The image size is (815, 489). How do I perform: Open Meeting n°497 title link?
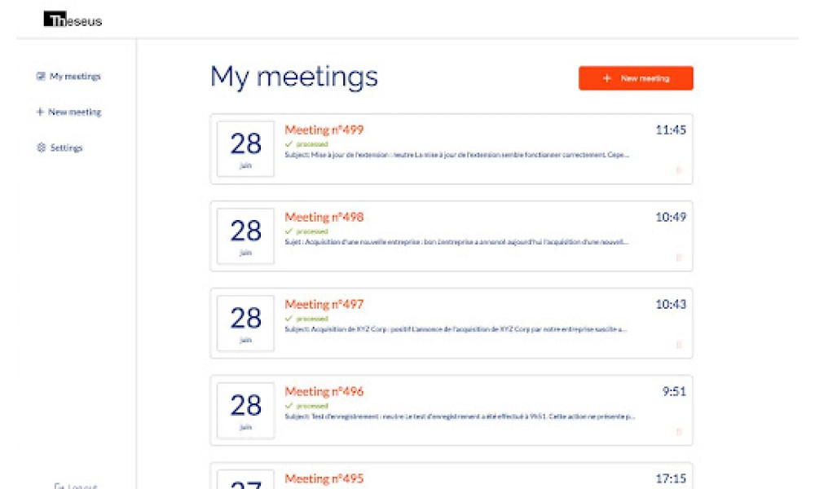(324, 304)
